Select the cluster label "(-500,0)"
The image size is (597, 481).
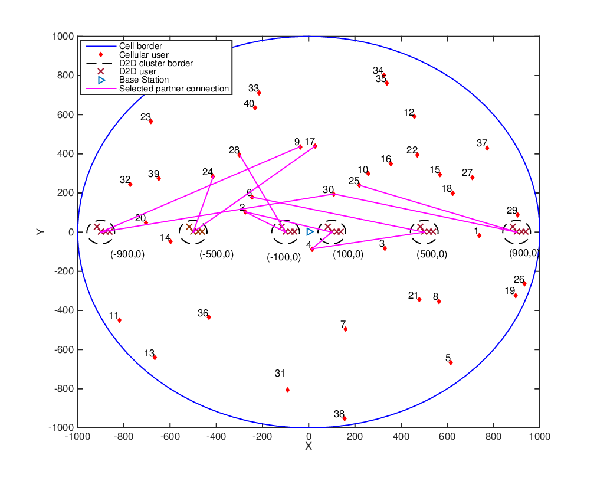217,254
